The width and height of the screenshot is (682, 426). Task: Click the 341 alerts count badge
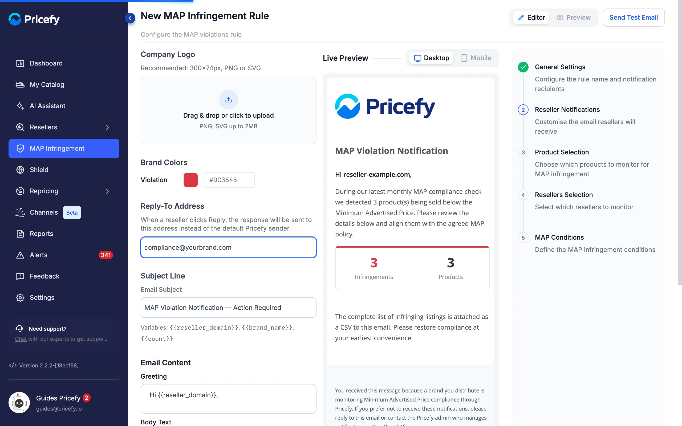106,255
